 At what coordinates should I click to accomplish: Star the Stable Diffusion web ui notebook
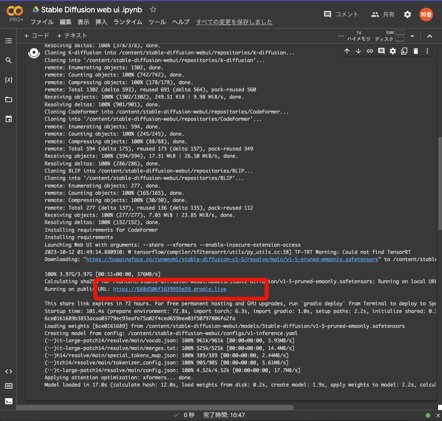pos(153,10)
